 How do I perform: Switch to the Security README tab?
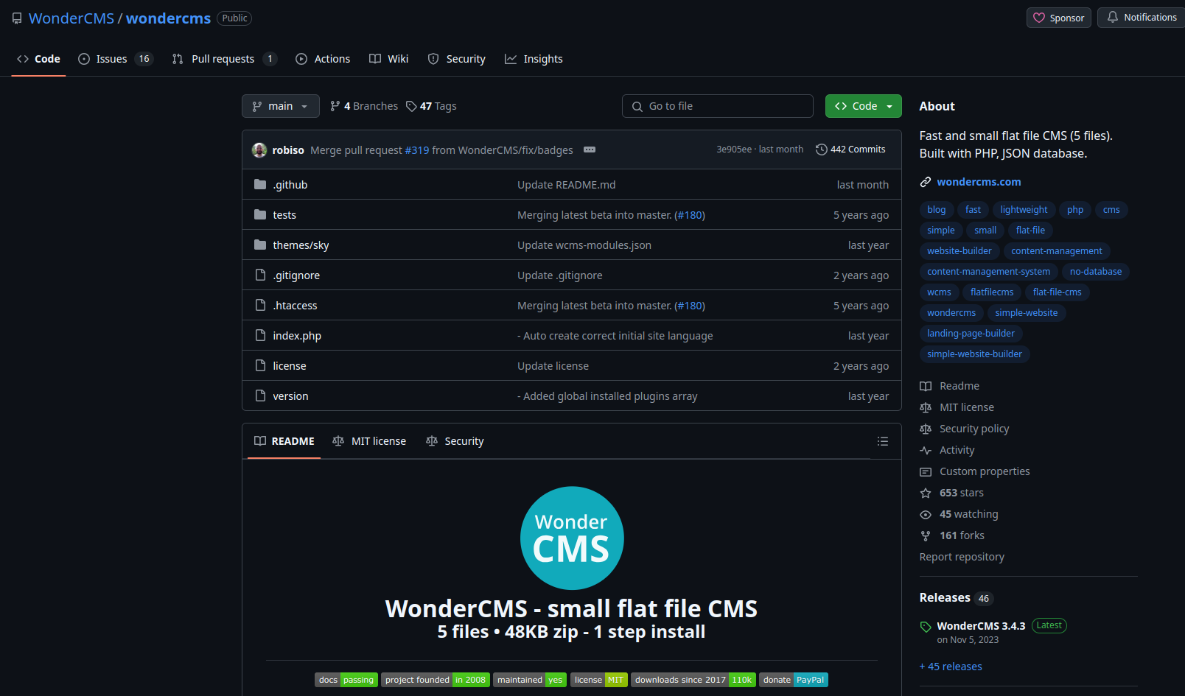[x=455, y=441]
